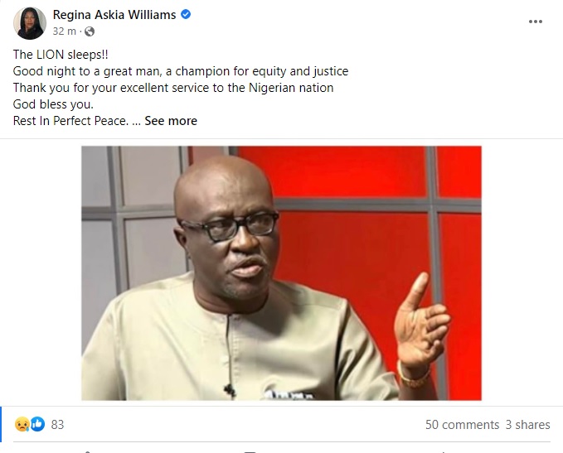Click the sad crying reaction emoji

[22, 424]
